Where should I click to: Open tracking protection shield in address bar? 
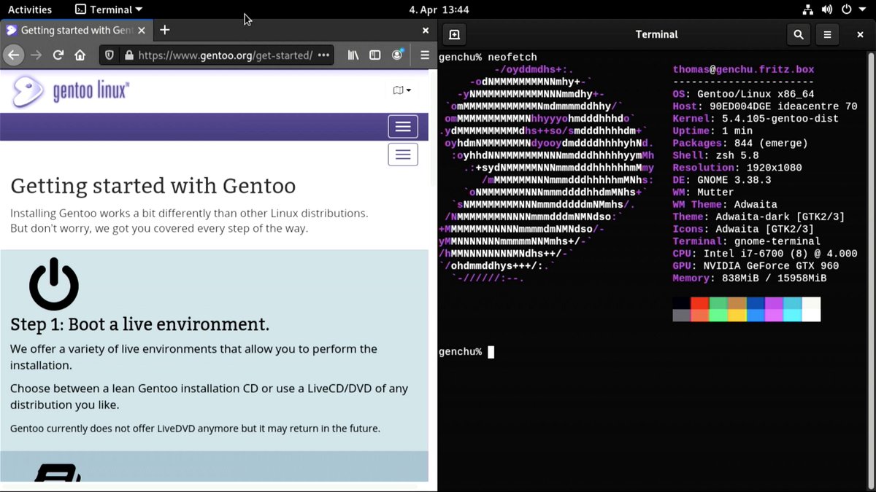click(x=109, y=55)
